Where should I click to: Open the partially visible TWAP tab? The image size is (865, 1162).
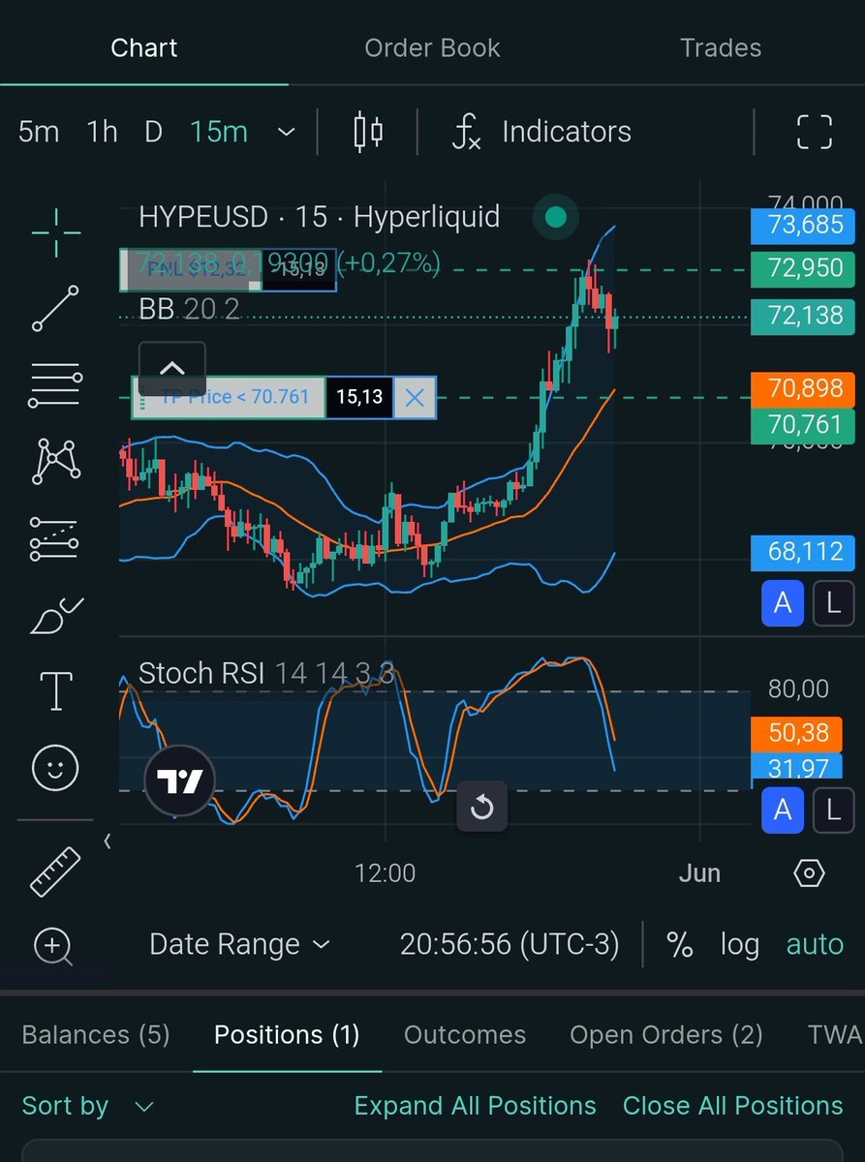[x=836, y=1034]
